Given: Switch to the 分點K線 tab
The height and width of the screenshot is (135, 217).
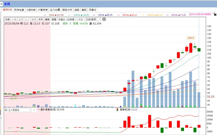Looking at the screenshot, I should (x=31, y=10).
